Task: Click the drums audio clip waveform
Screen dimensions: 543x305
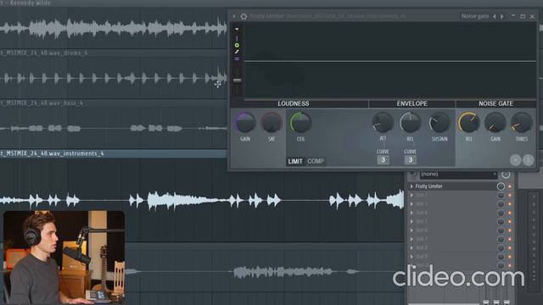Action: click(114, 79)
